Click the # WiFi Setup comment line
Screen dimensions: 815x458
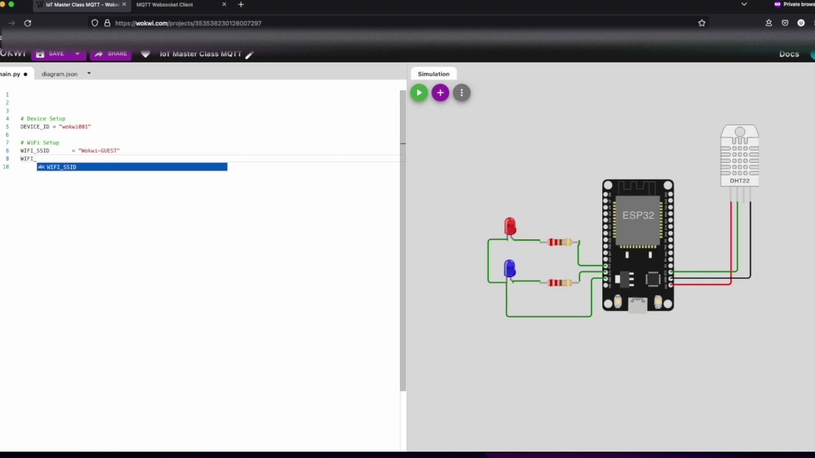click(x=39, y=142)
